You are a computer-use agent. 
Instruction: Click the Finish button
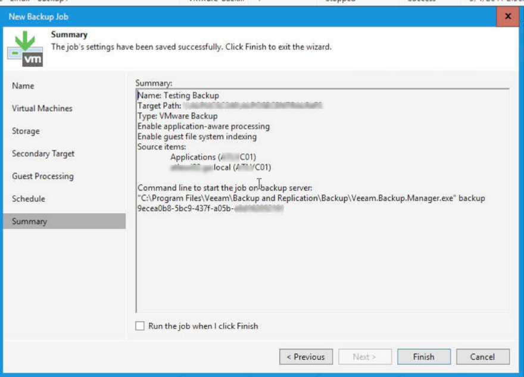[424, 357]
